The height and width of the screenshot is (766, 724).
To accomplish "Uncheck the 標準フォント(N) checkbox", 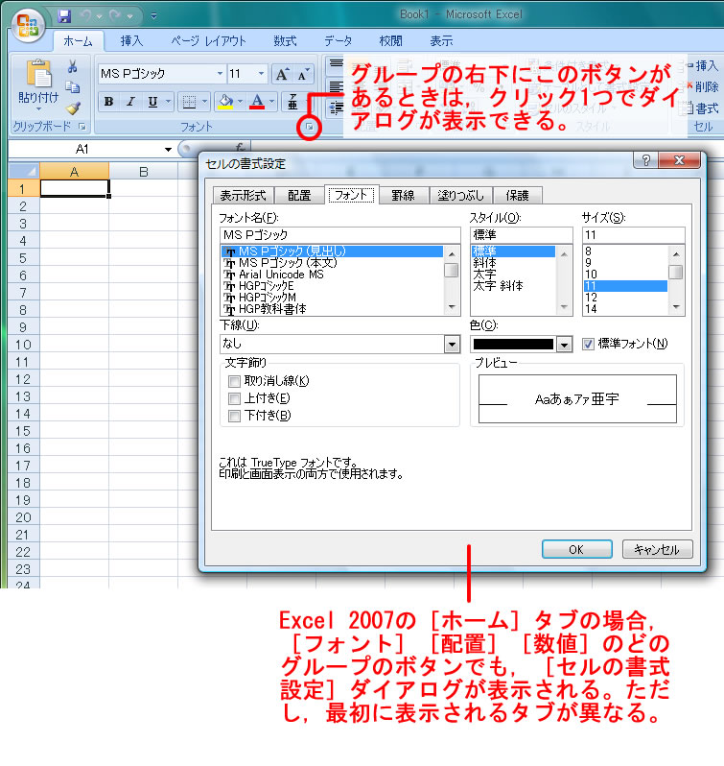I will 588,344.
